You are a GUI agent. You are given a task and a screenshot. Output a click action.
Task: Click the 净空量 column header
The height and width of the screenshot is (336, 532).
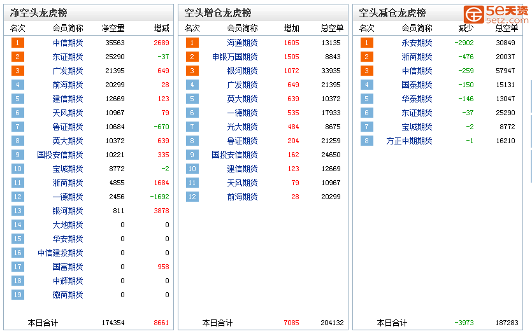(113, 28)
